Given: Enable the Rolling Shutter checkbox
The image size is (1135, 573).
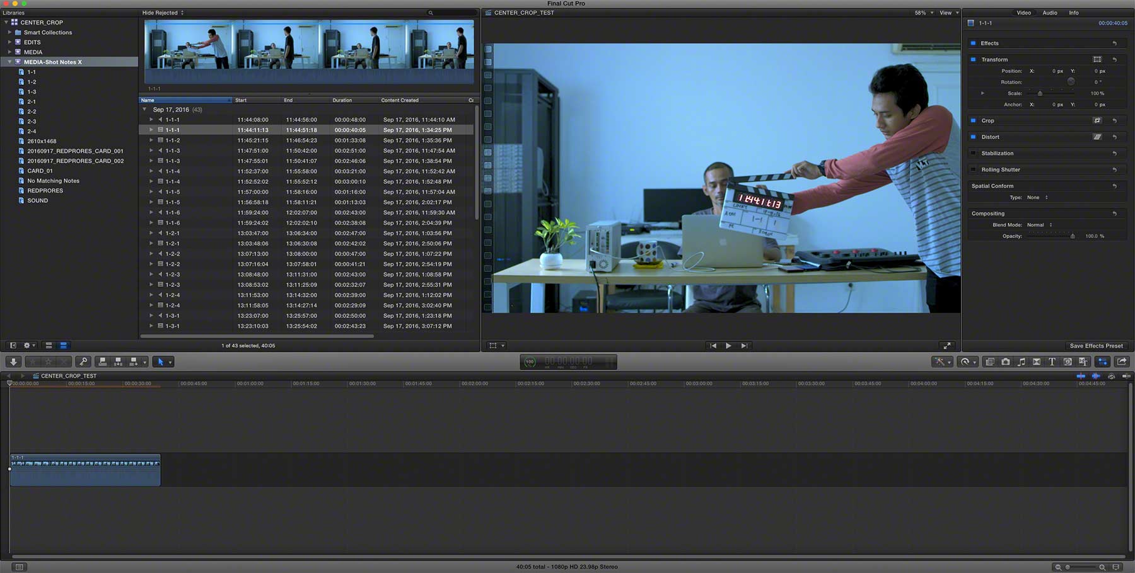Looking at the screenshot, I should [973, 169].
